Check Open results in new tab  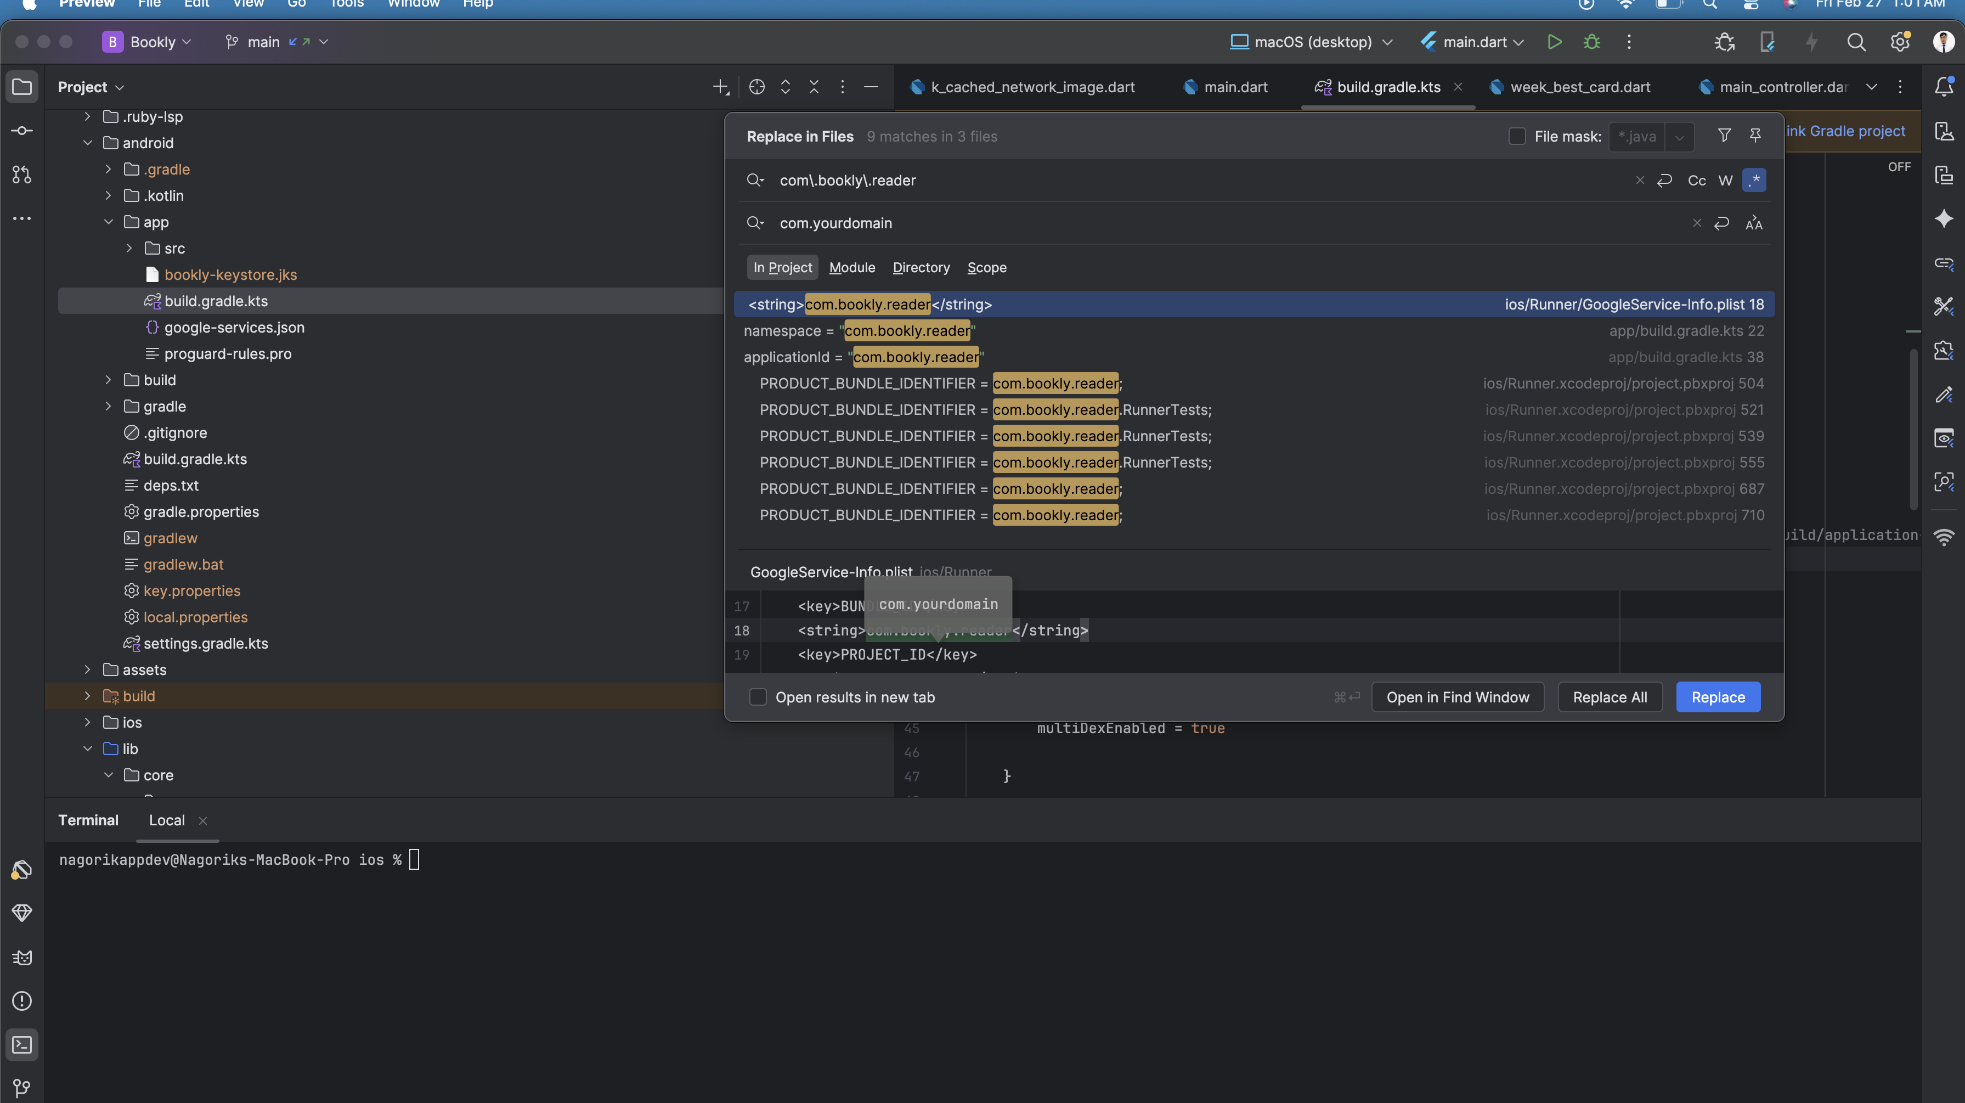758,697
